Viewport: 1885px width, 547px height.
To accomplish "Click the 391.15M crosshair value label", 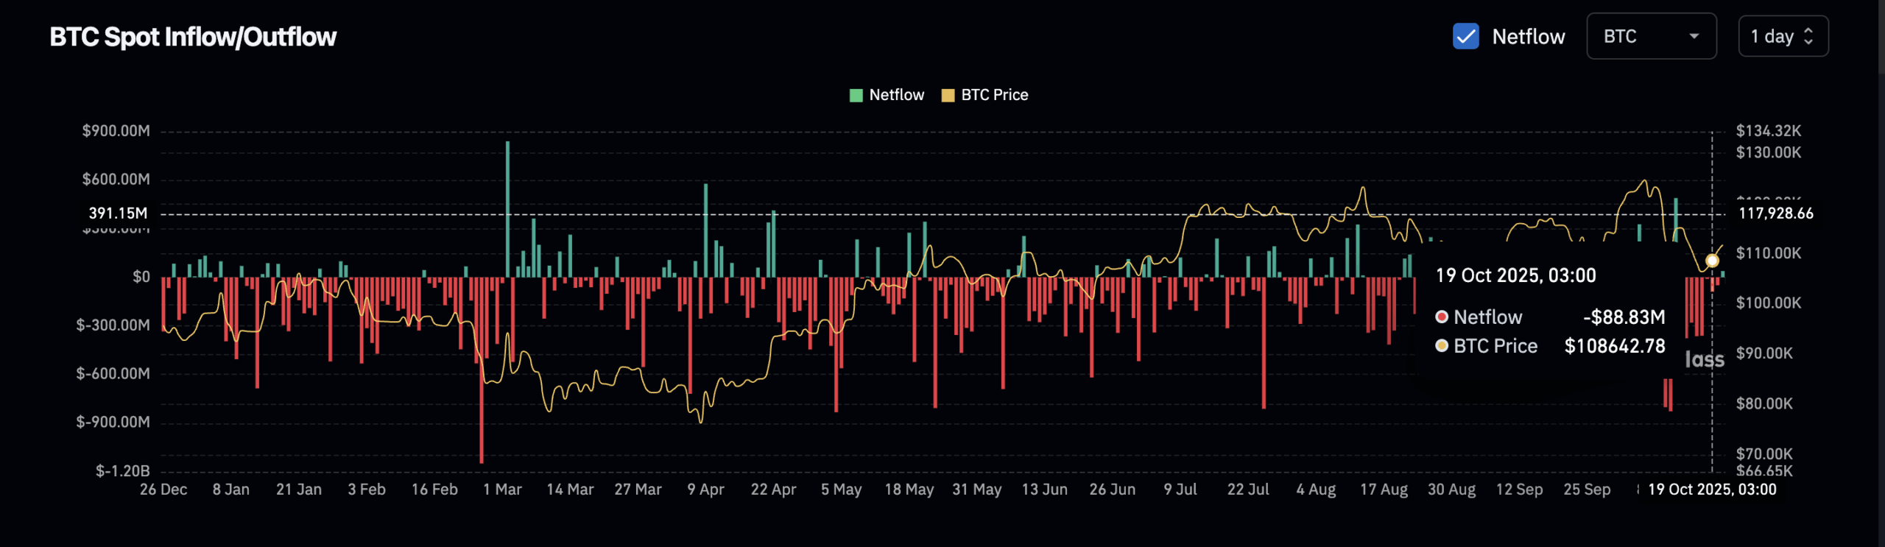I will click(118, 213).
